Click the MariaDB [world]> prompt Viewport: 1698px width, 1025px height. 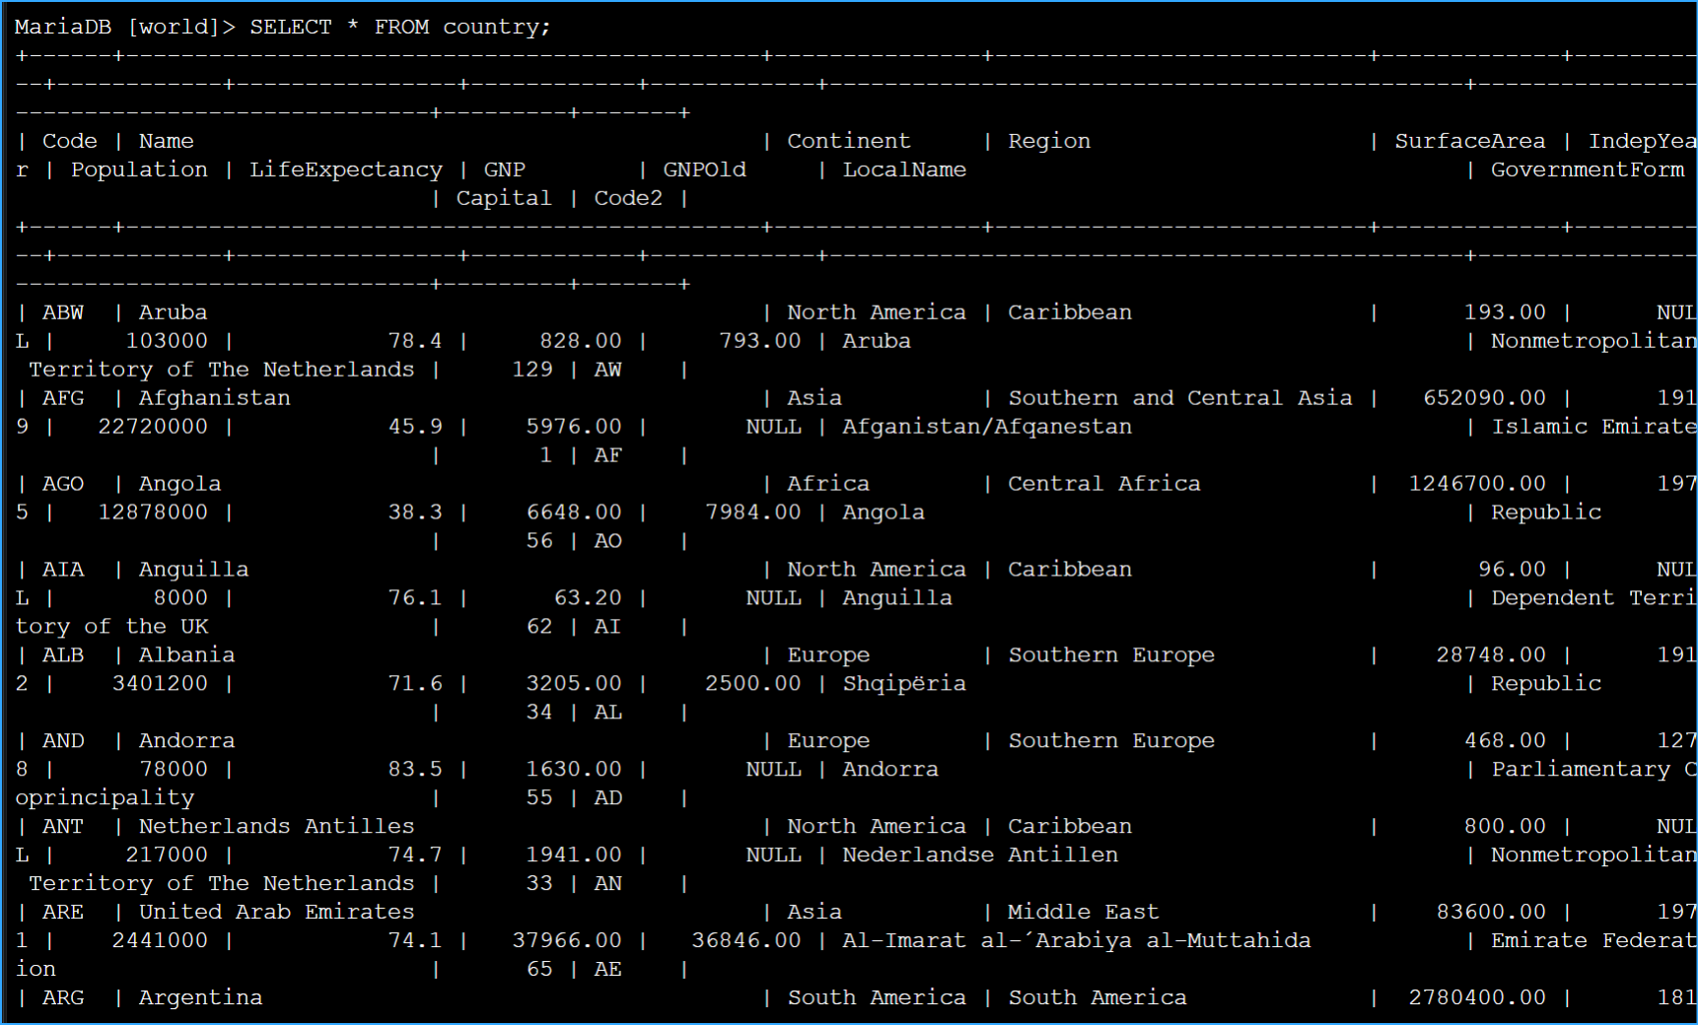[x=124, y=27]
